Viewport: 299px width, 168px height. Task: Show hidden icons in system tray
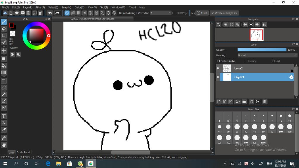(x=225, y=164)
